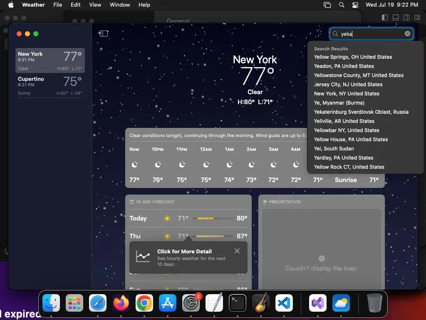Viewport: 426px width, 320px height.
Task: Open Control Center in menu bar
Action: click(x=355, y=5)
